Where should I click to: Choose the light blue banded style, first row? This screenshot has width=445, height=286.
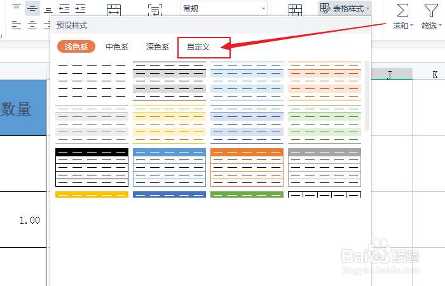[x=247, y=81]
